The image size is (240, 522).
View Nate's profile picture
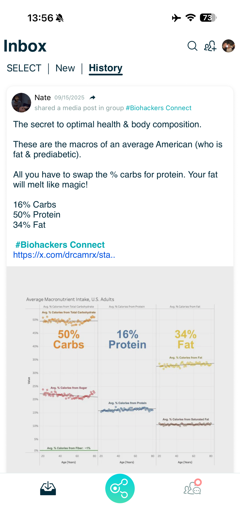coord(21,103)
